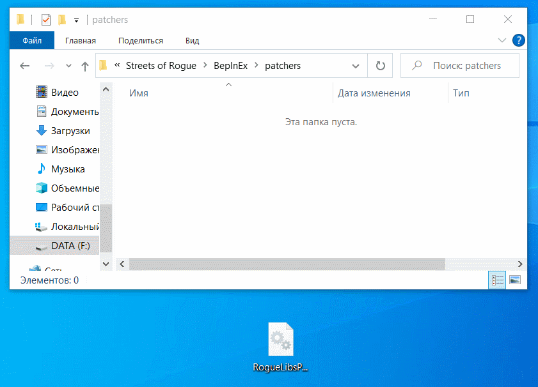Select Музыка in the navigation pane
This screenshot has width=538, height=387.
click(60, 169)
